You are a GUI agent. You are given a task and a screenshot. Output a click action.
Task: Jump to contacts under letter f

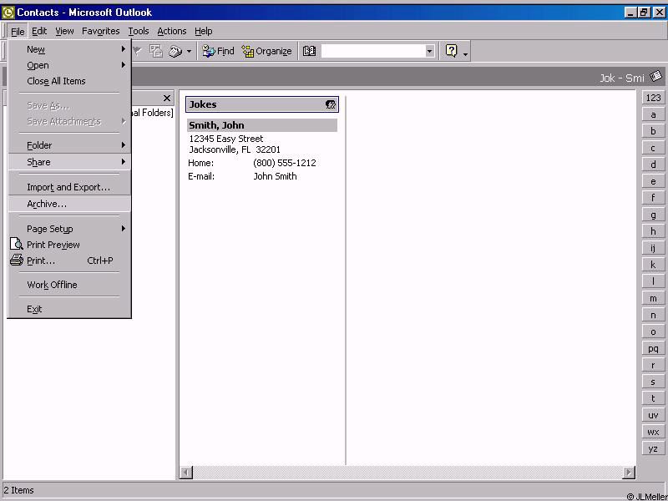click(653, 198)
